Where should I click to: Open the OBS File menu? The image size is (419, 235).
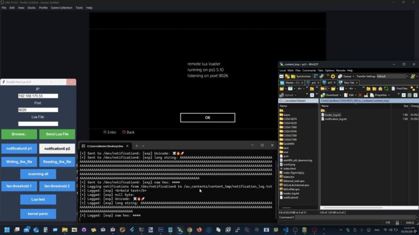click(x=4, y=8)
